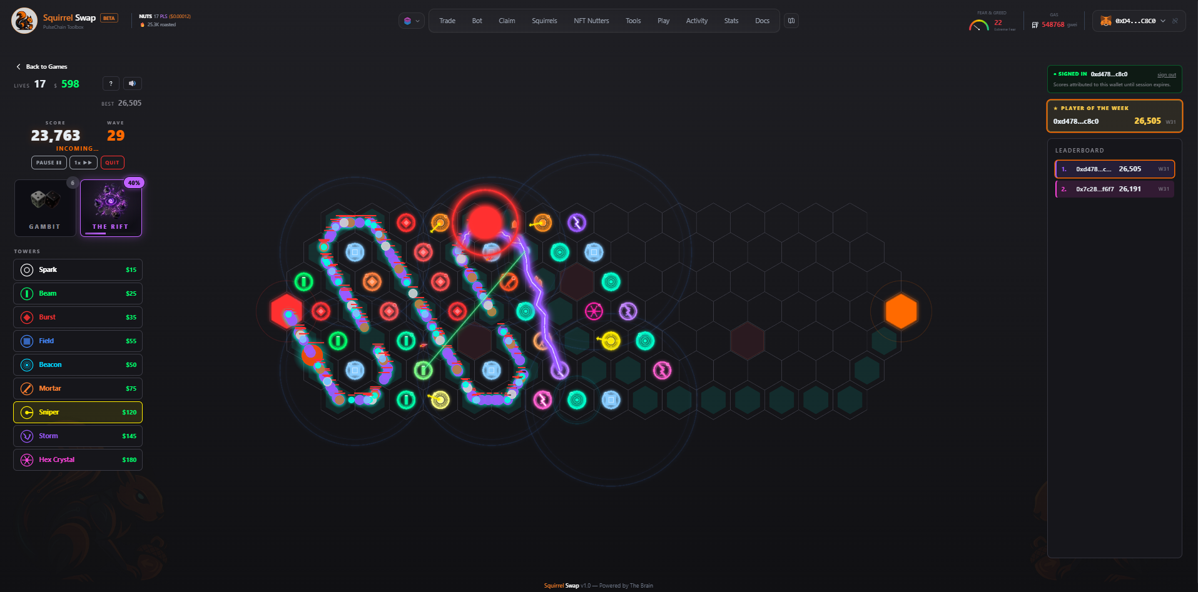Screen dimensions: 1198x592
Task: Open the Activity menu item
Action: (697, 21)
